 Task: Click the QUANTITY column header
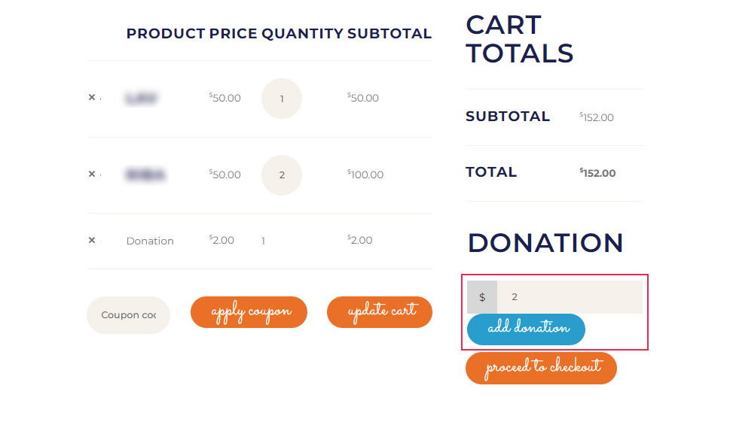(x=303, y=33)
